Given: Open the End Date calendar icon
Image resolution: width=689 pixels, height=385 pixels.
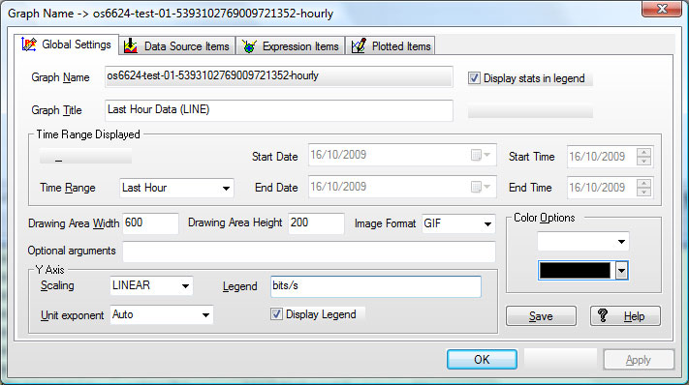Looking at the screenshot, I should point(481,187).
